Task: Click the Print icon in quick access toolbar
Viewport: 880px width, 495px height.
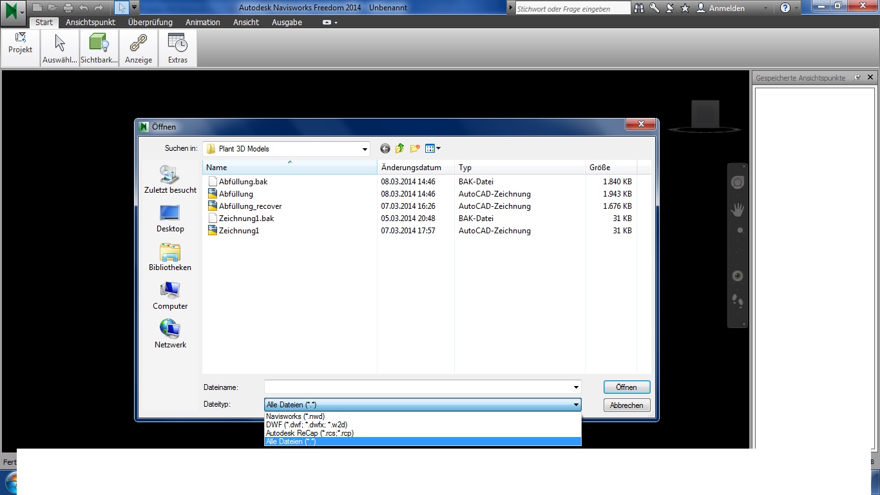Action: (x=68, y=8)
